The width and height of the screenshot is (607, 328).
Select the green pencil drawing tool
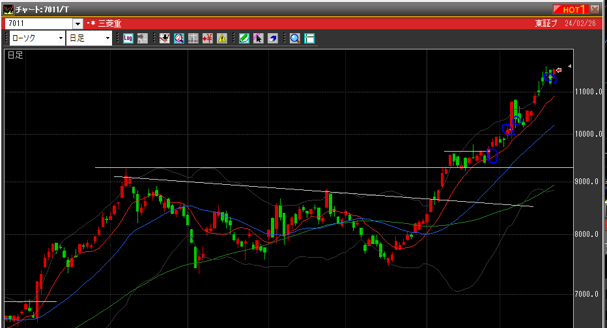pyautogui.click(x=244, y=38)
